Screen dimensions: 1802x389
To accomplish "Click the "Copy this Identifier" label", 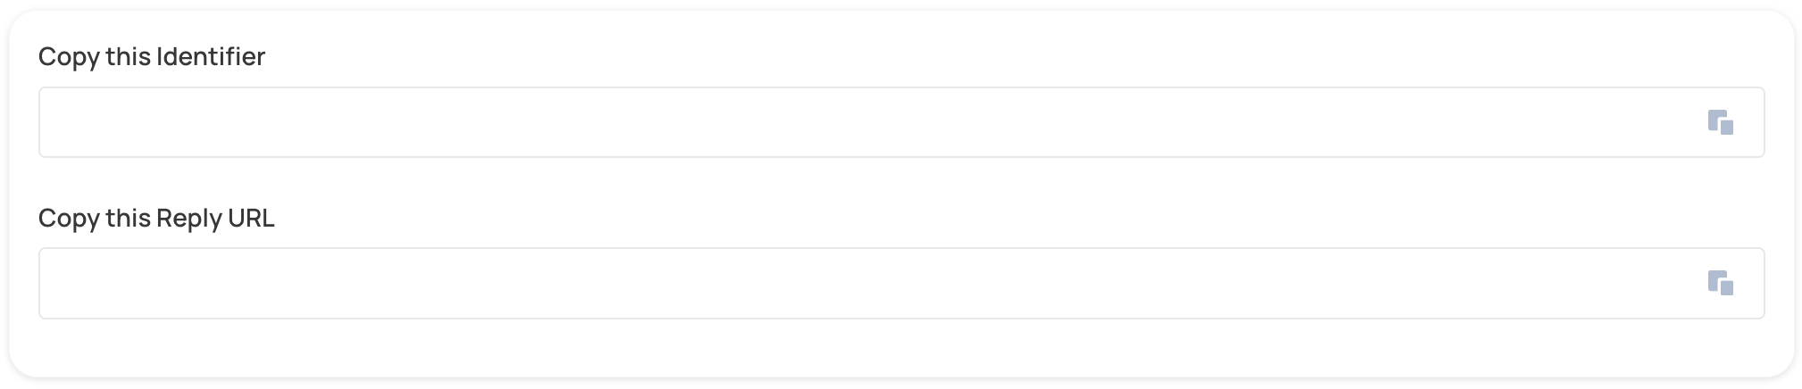I will (x=152, y=57).
